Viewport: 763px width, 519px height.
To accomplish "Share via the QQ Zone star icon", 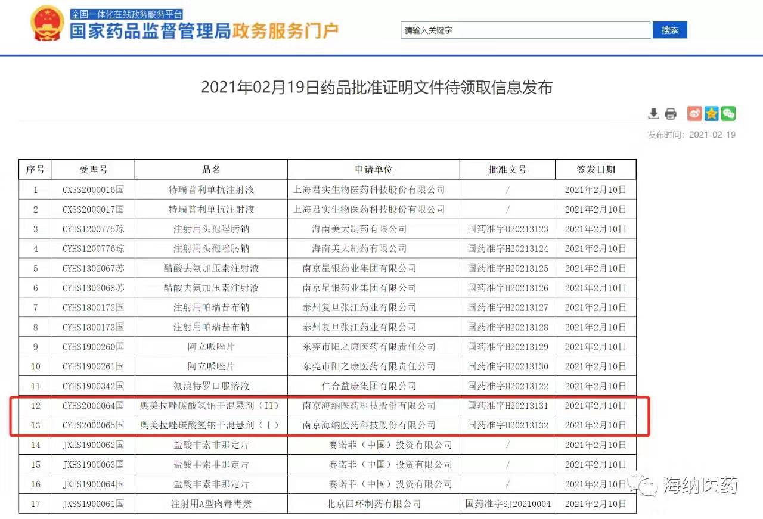I will (711, 113).
